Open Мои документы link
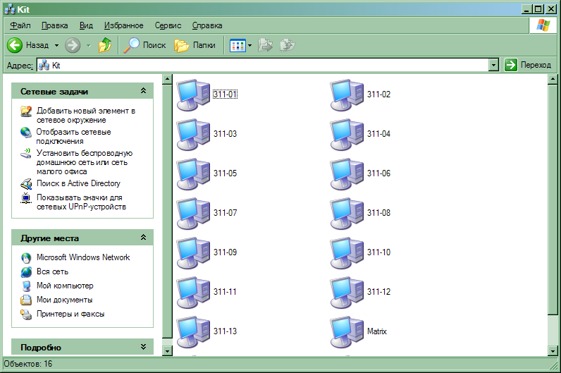Viewport: 561px width, 373px height. click(x=64, y=300)
